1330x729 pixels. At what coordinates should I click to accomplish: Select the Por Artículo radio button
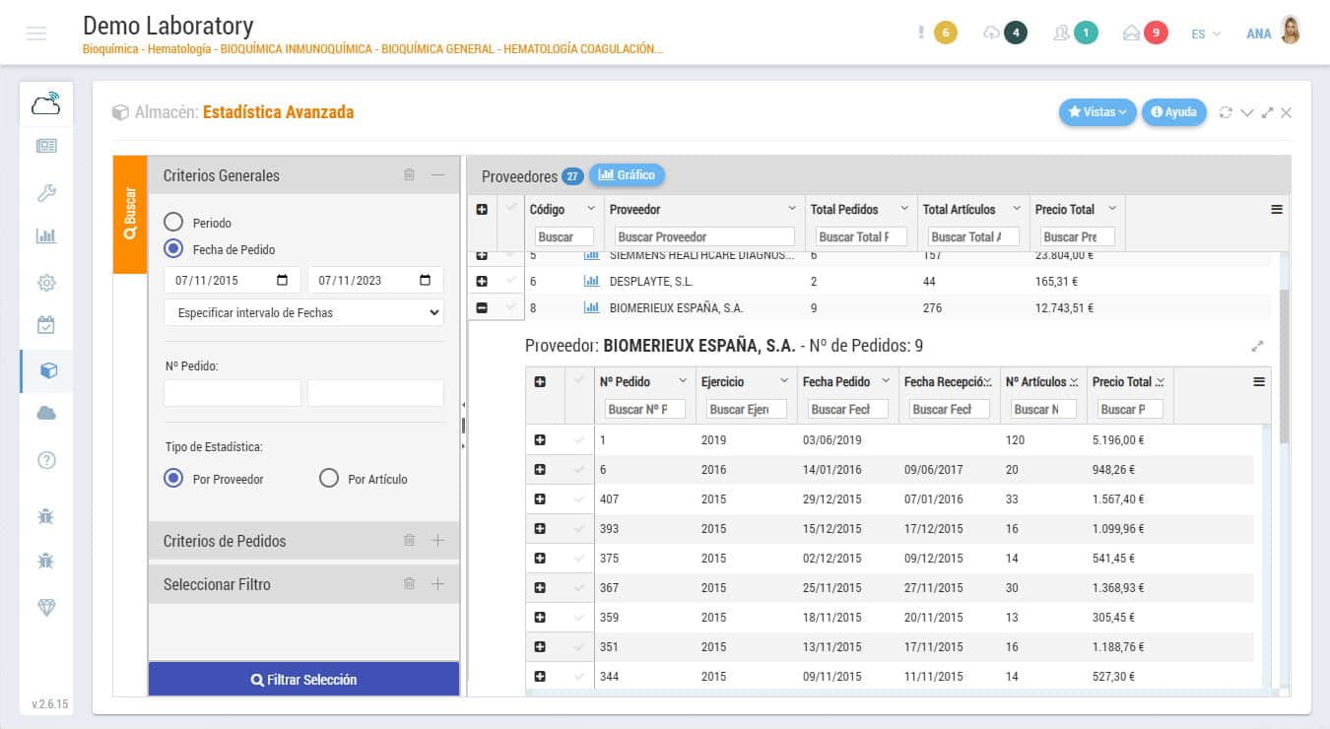(x=329, y=479)
